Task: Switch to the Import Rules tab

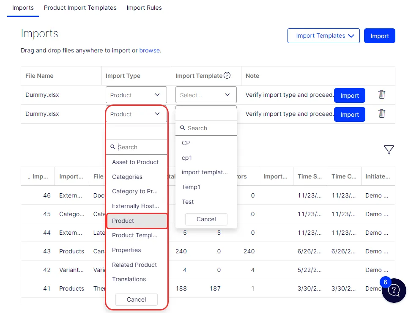Action: coord(144,8)
